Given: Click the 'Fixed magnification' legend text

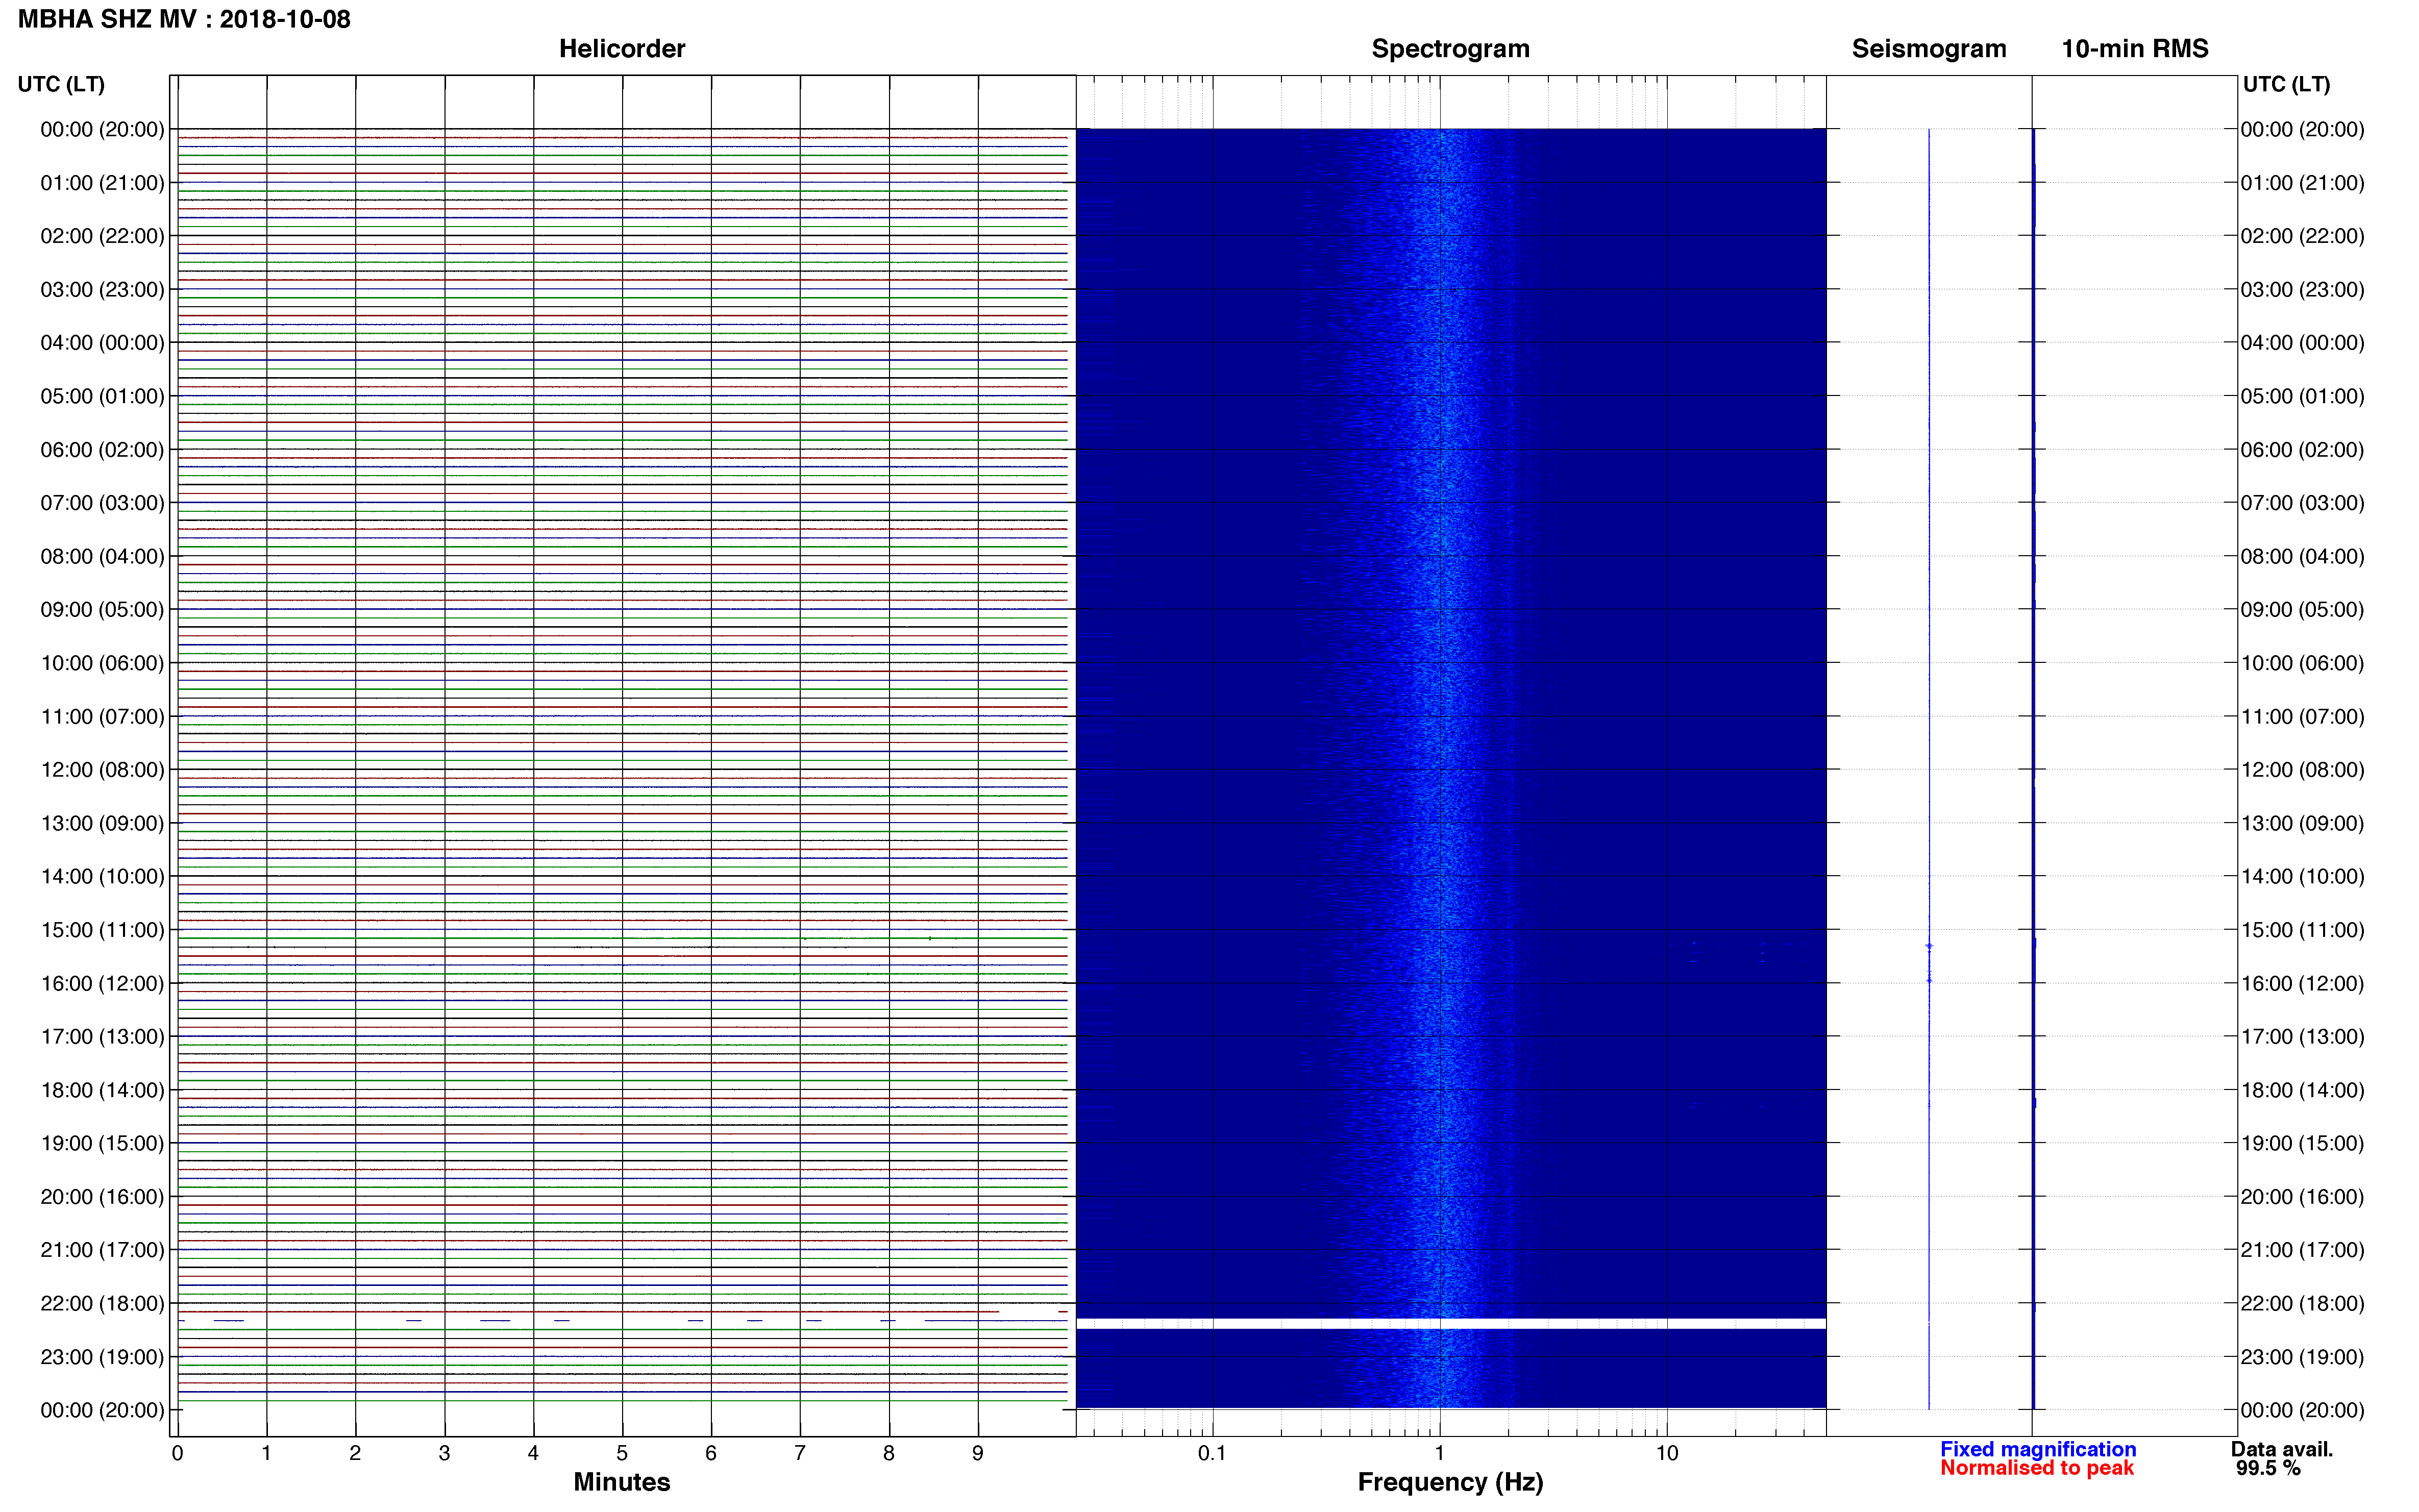Looking at the screenshot, I should tap(2038, 1449).
